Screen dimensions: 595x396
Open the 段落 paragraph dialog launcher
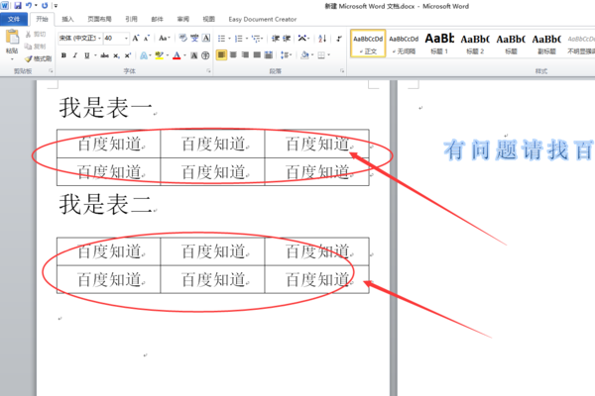click(342, 71)
